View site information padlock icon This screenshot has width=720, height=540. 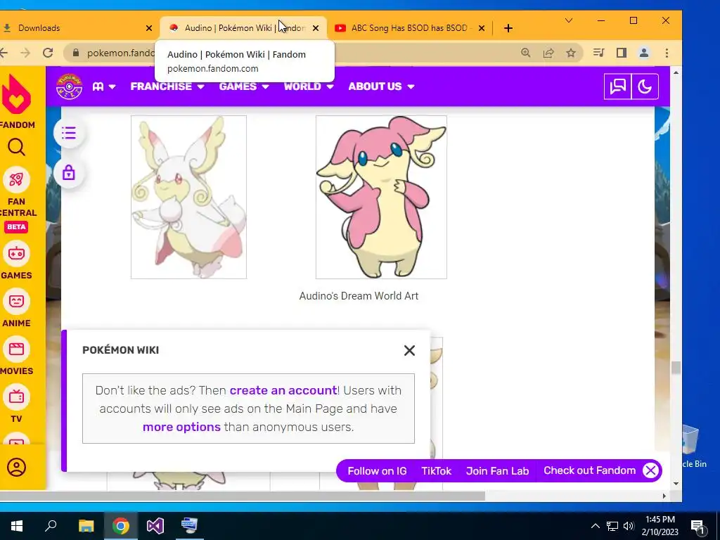76,53
